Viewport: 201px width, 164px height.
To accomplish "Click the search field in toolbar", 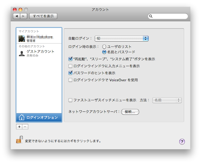I will (168, 16).
